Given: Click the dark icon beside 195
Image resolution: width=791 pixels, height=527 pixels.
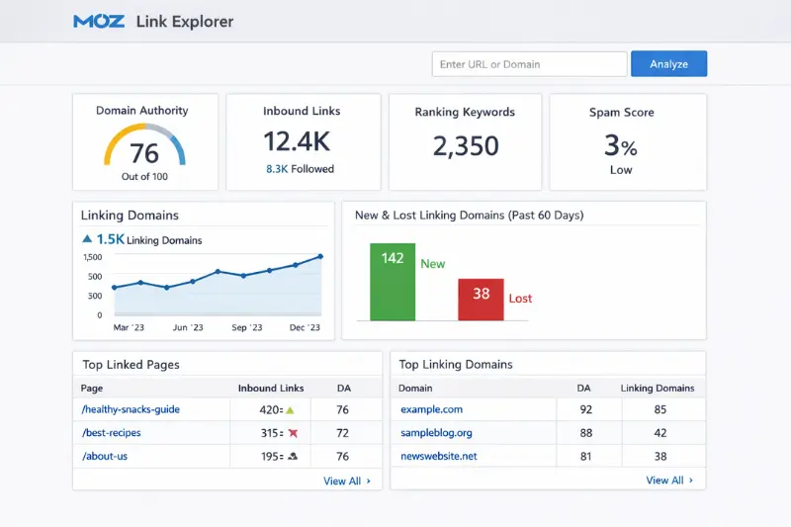Looking at the screenshot, I should tap(293, 457).
